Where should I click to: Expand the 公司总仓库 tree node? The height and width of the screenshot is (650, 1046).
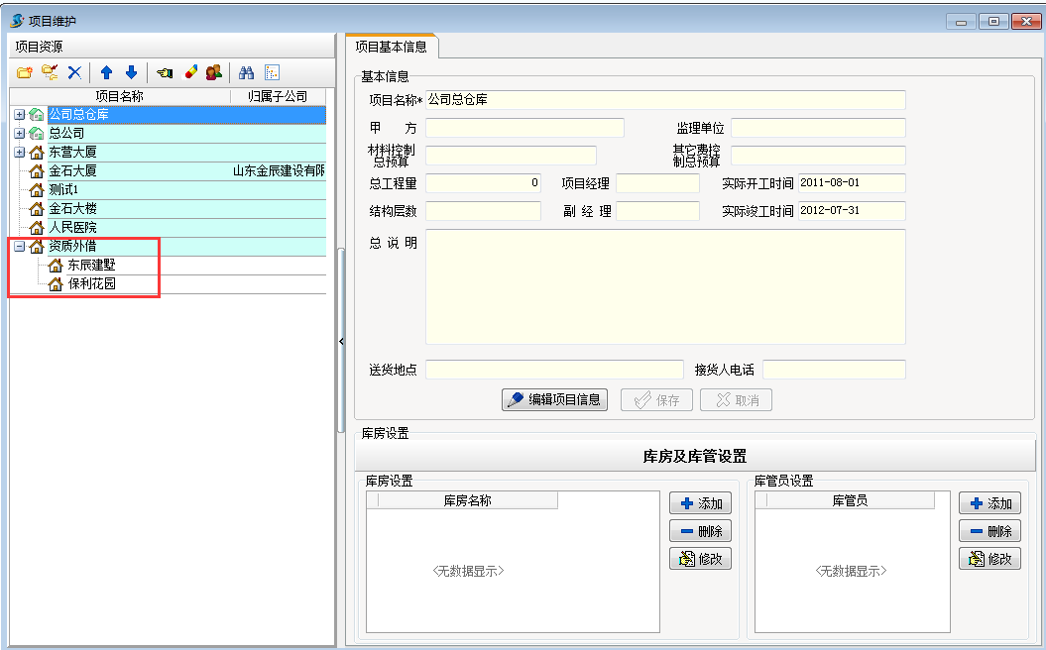point(19,115)
